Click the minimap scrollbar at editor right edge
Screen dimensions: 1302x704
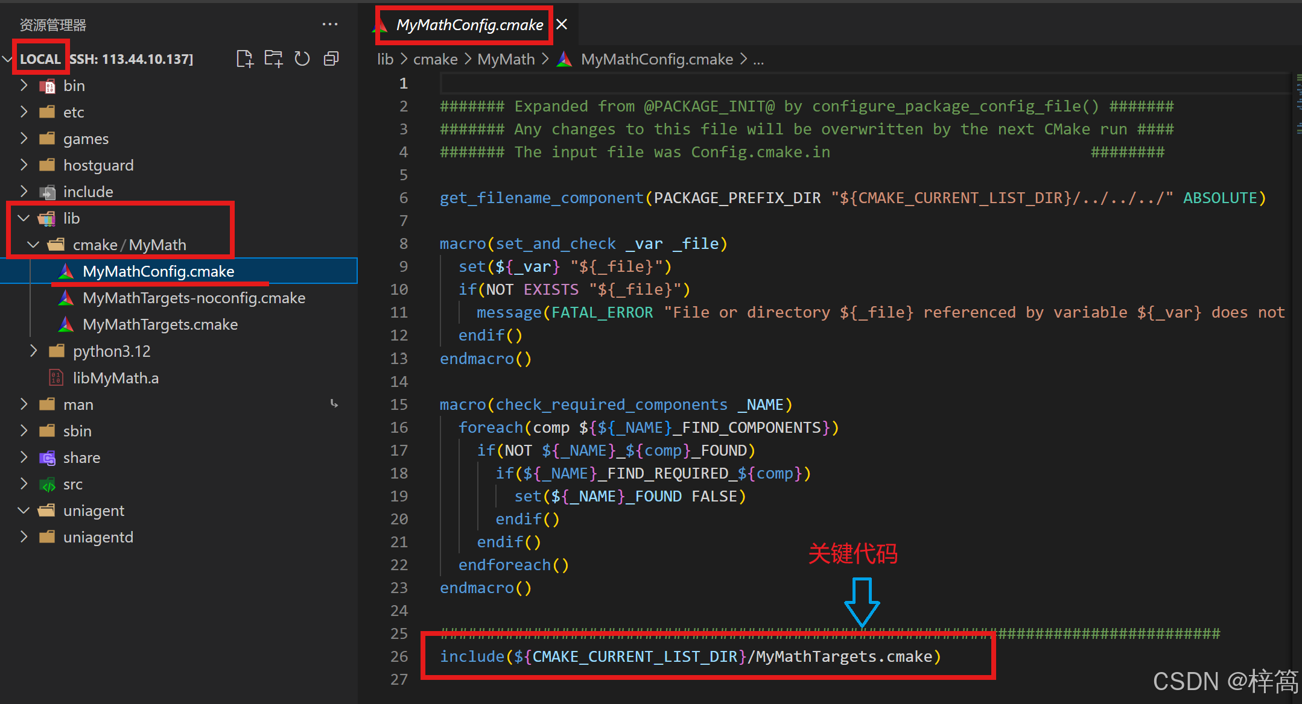[x=1297, y=102]
